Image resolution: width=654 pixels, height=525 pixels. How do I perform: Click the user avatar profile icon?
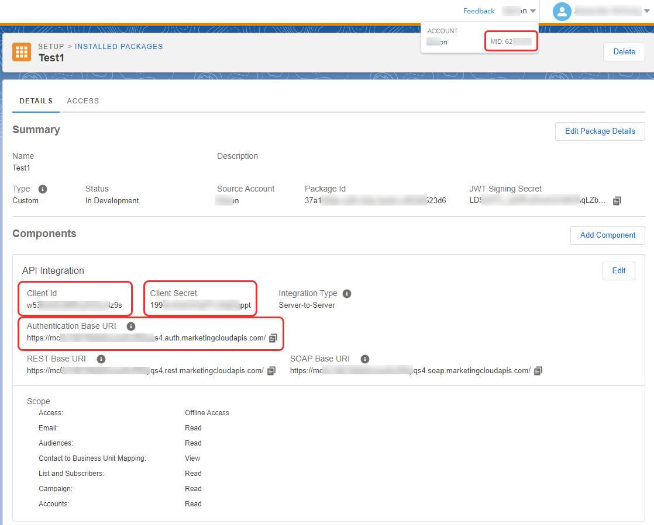562,11
